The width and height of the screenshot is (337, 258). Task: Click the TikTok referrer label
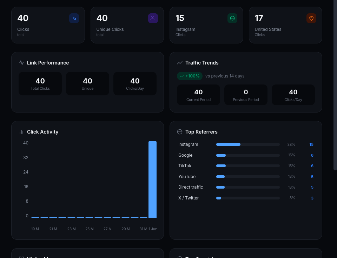click(x=185, y=166)
